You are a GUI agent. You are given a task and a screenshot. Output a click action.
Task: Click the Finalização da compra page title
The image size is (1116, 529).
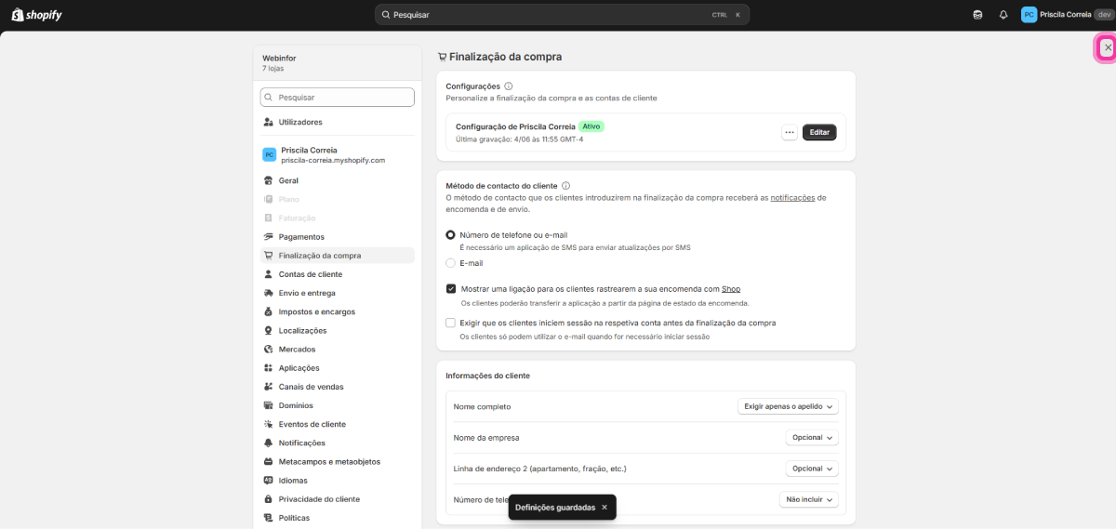(505, 57)
